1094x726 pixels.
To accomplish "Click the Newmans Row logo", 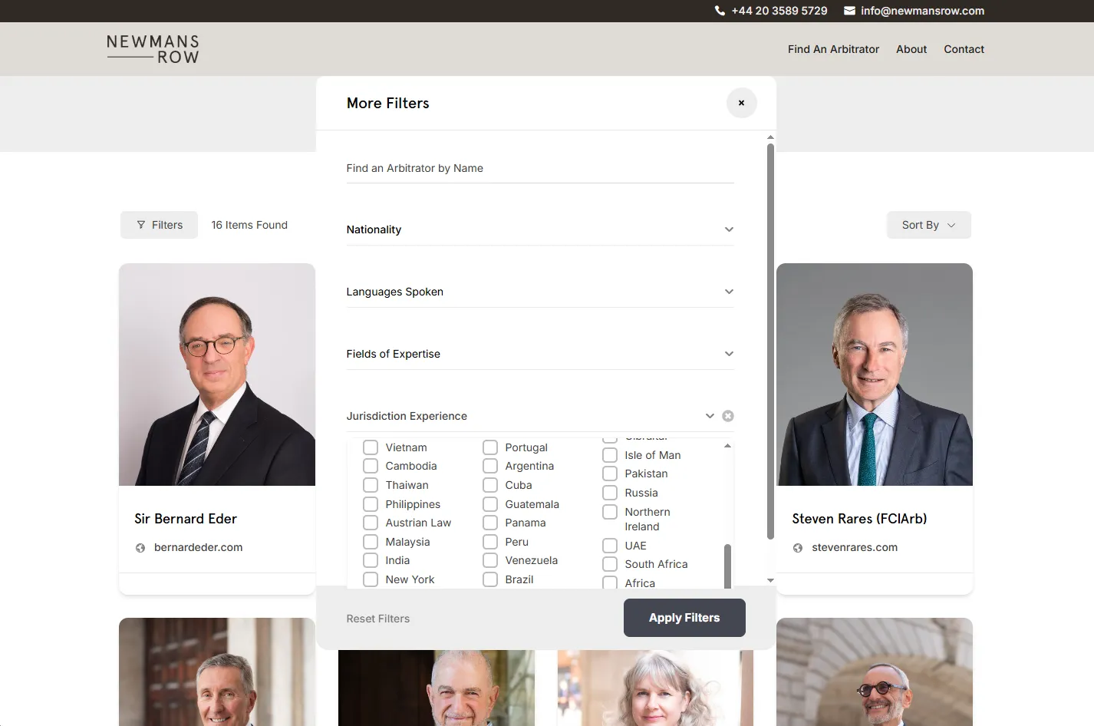I will [x=153, y=49].
